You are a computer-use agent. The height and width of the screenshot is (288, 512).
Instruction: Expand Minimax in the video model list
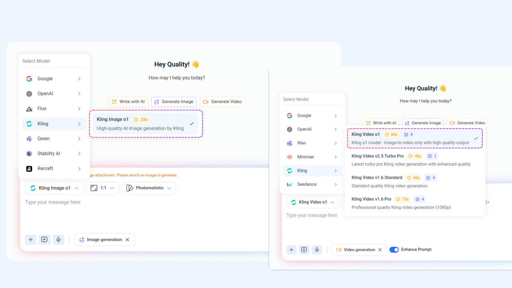[x=312, y=157]
